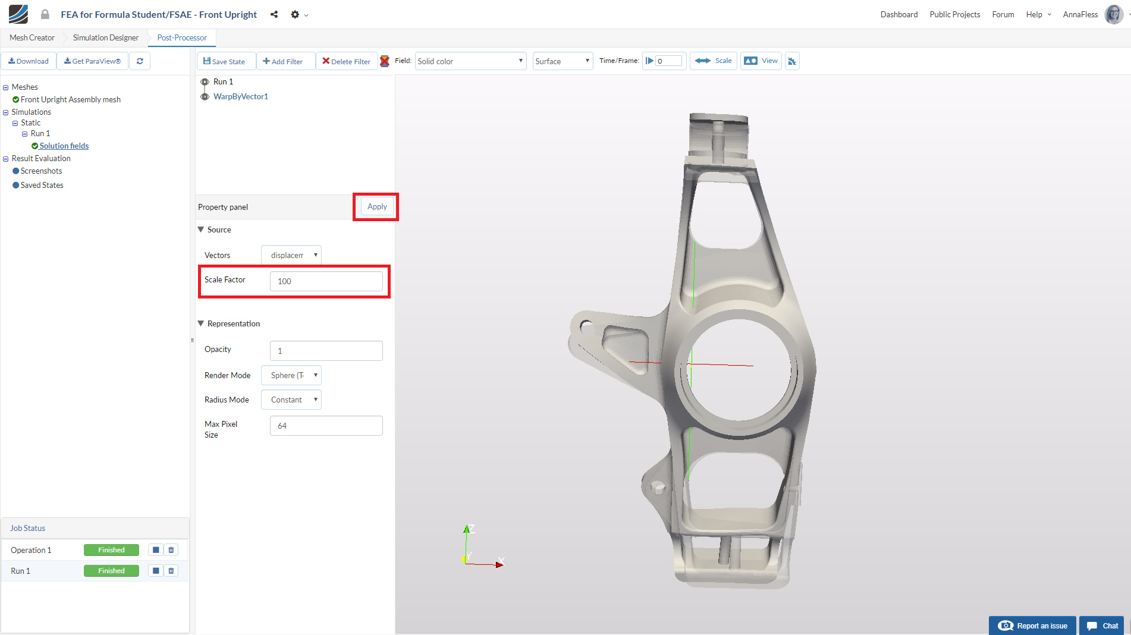Click the lock icon near project title
This screenshot has height=635, width=1131.
coord(45,14)
